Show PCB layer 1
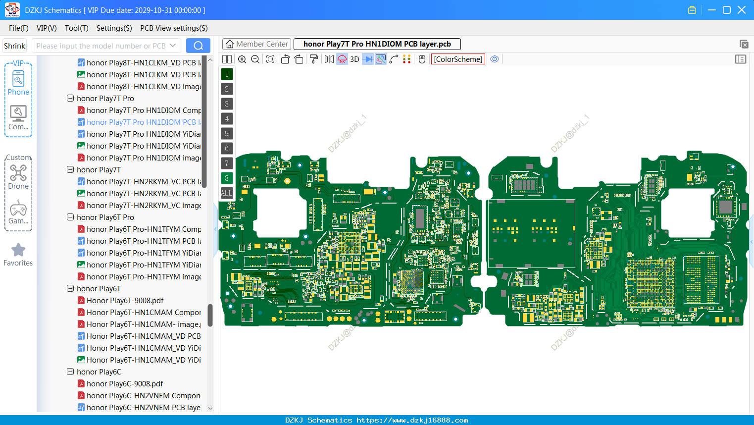The width and height of the screenshot is (754, 425). 227,74
